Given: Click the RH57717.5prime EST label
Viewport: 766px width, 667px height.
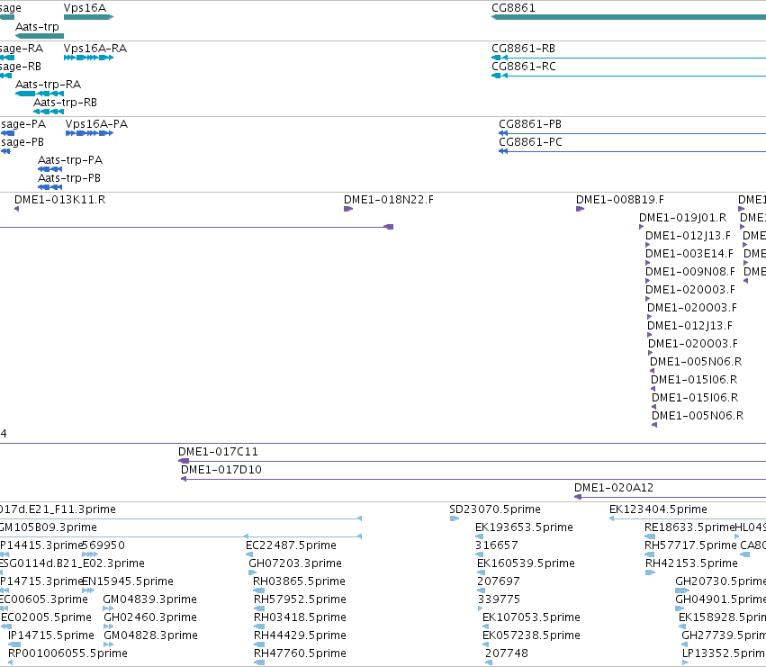Looking at the screenshot, I should [690, 545].
